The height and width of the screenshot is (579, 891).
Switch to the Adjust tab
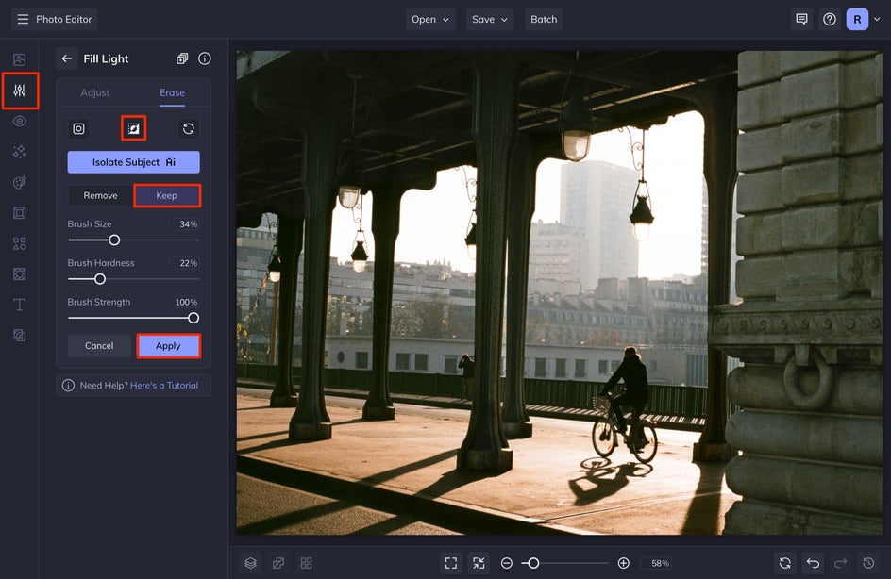pos(95,92)
